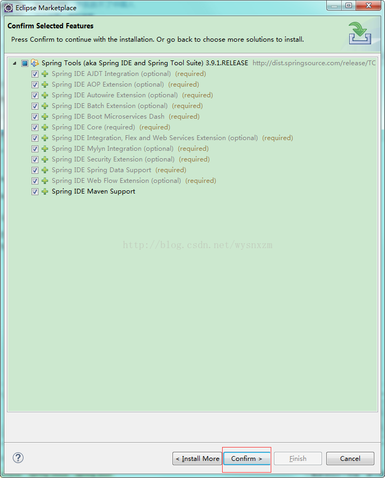Screen dimensions: 385x478
Task: Select Spring IDE Spring Data Support label
Action: [x=101, y=170]
